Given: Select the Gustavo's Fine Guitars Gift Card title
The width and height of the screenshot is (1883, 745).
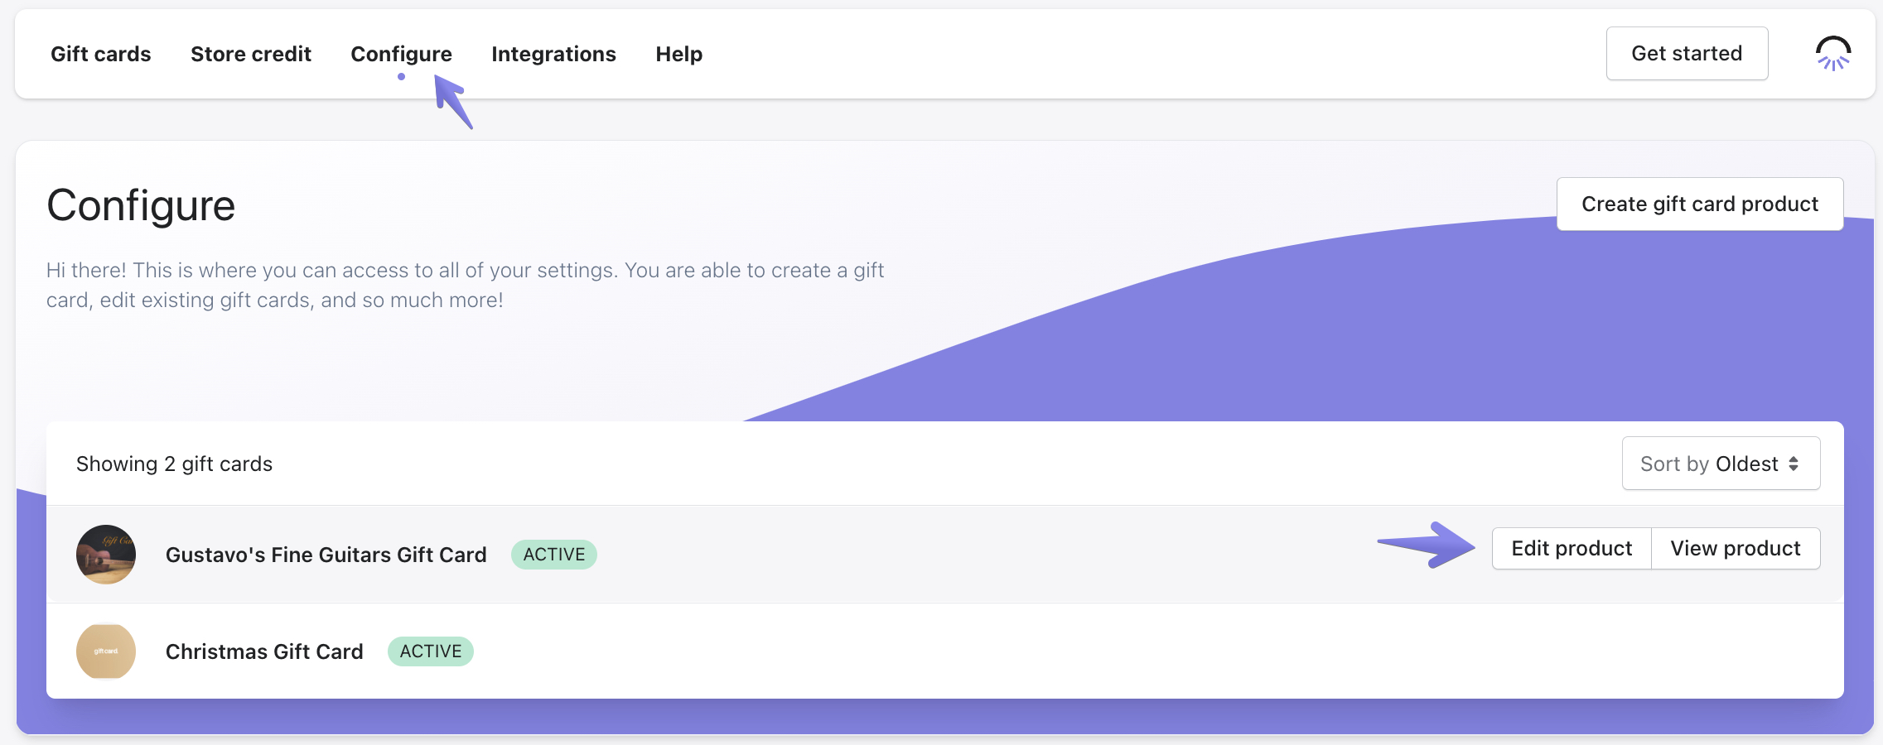Looking at the screenshot, I should click(x=326, y=555).
